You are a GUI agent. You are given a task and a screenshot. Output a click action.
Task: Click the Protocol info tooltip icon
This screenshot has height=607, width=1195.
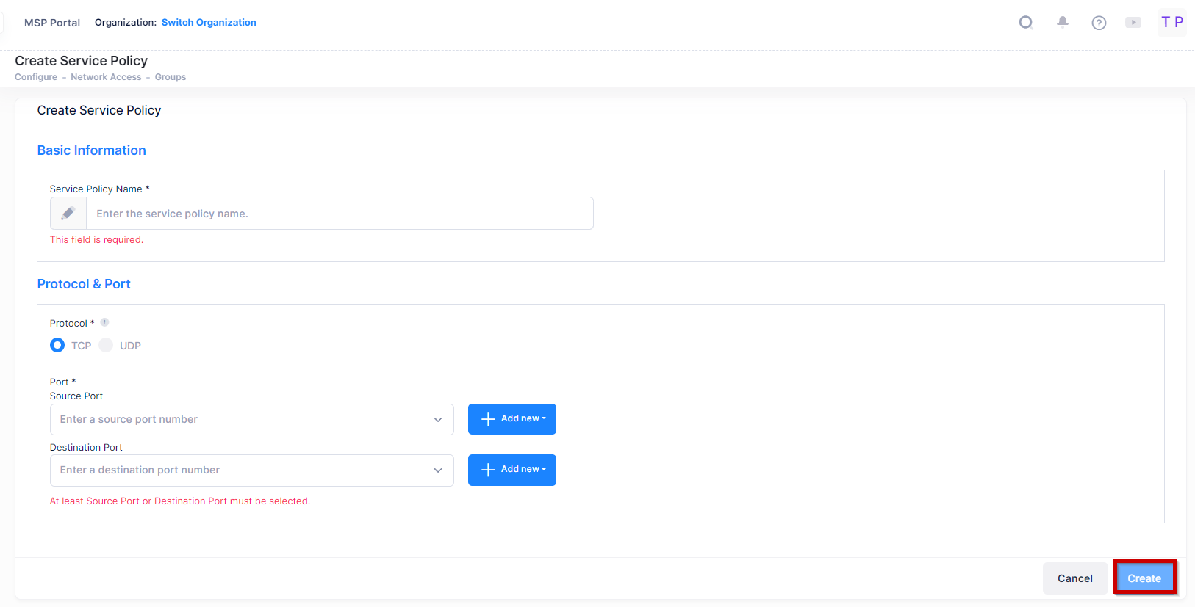tap(104, 322)
